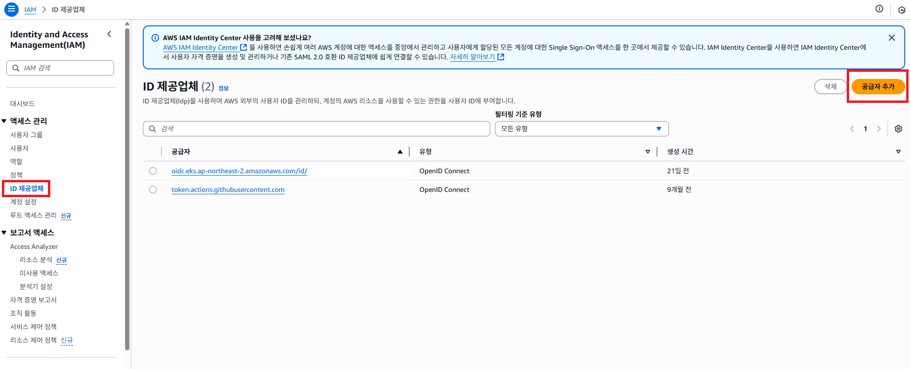Open the 모든 유형 filter dropdown
The image size is (910, 369).
click(582, 129)
